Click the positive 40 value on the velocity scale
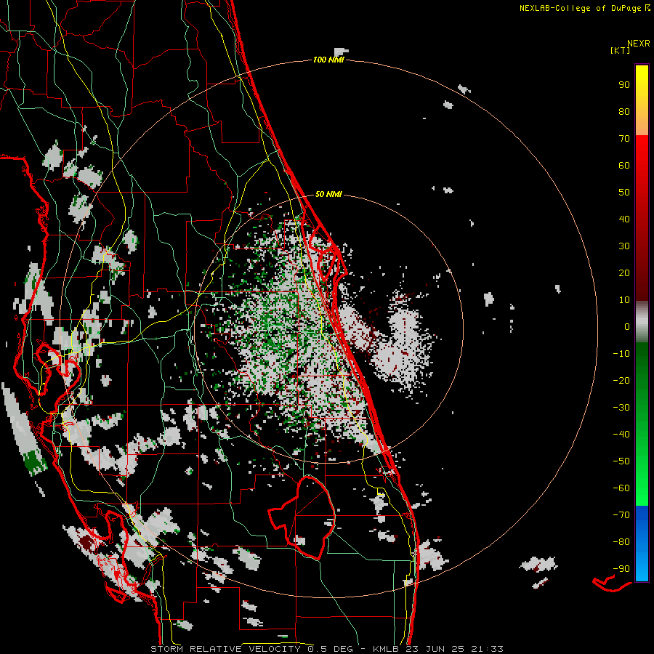This screenshot has width=654, height=654. (624, 219)
